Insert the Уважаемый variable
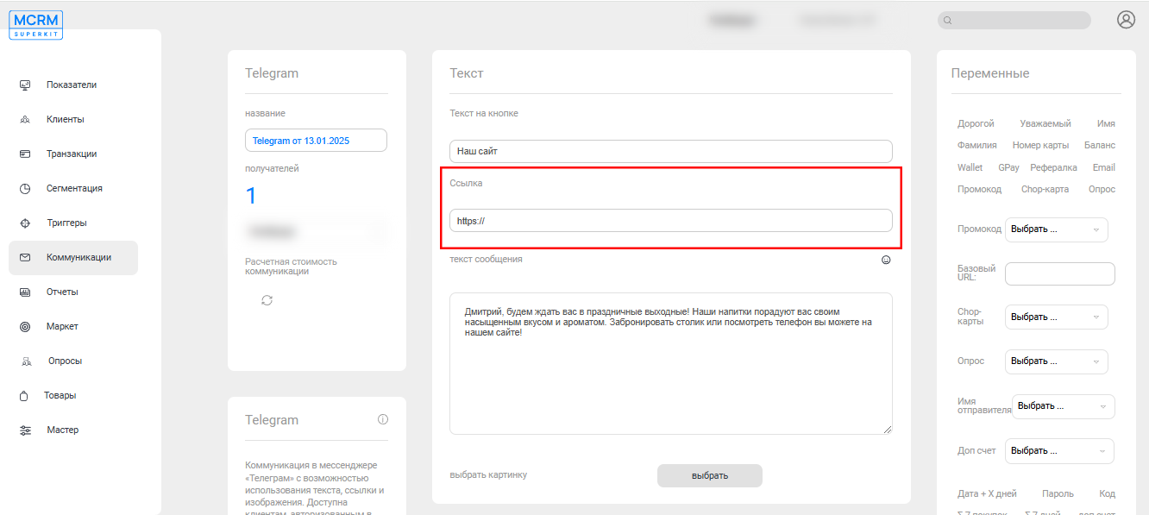 click(x=1045, y=123)
